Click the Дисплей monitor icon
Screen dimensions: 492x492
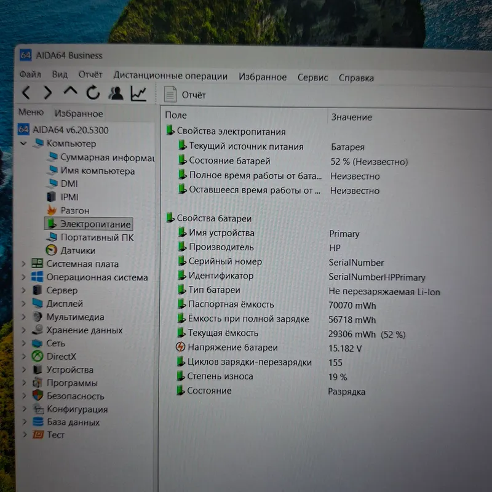[x=38, y=303]
